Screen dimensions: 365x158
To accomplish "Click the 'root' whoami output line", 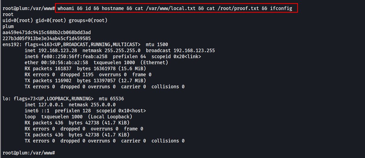I will (7, 14).
